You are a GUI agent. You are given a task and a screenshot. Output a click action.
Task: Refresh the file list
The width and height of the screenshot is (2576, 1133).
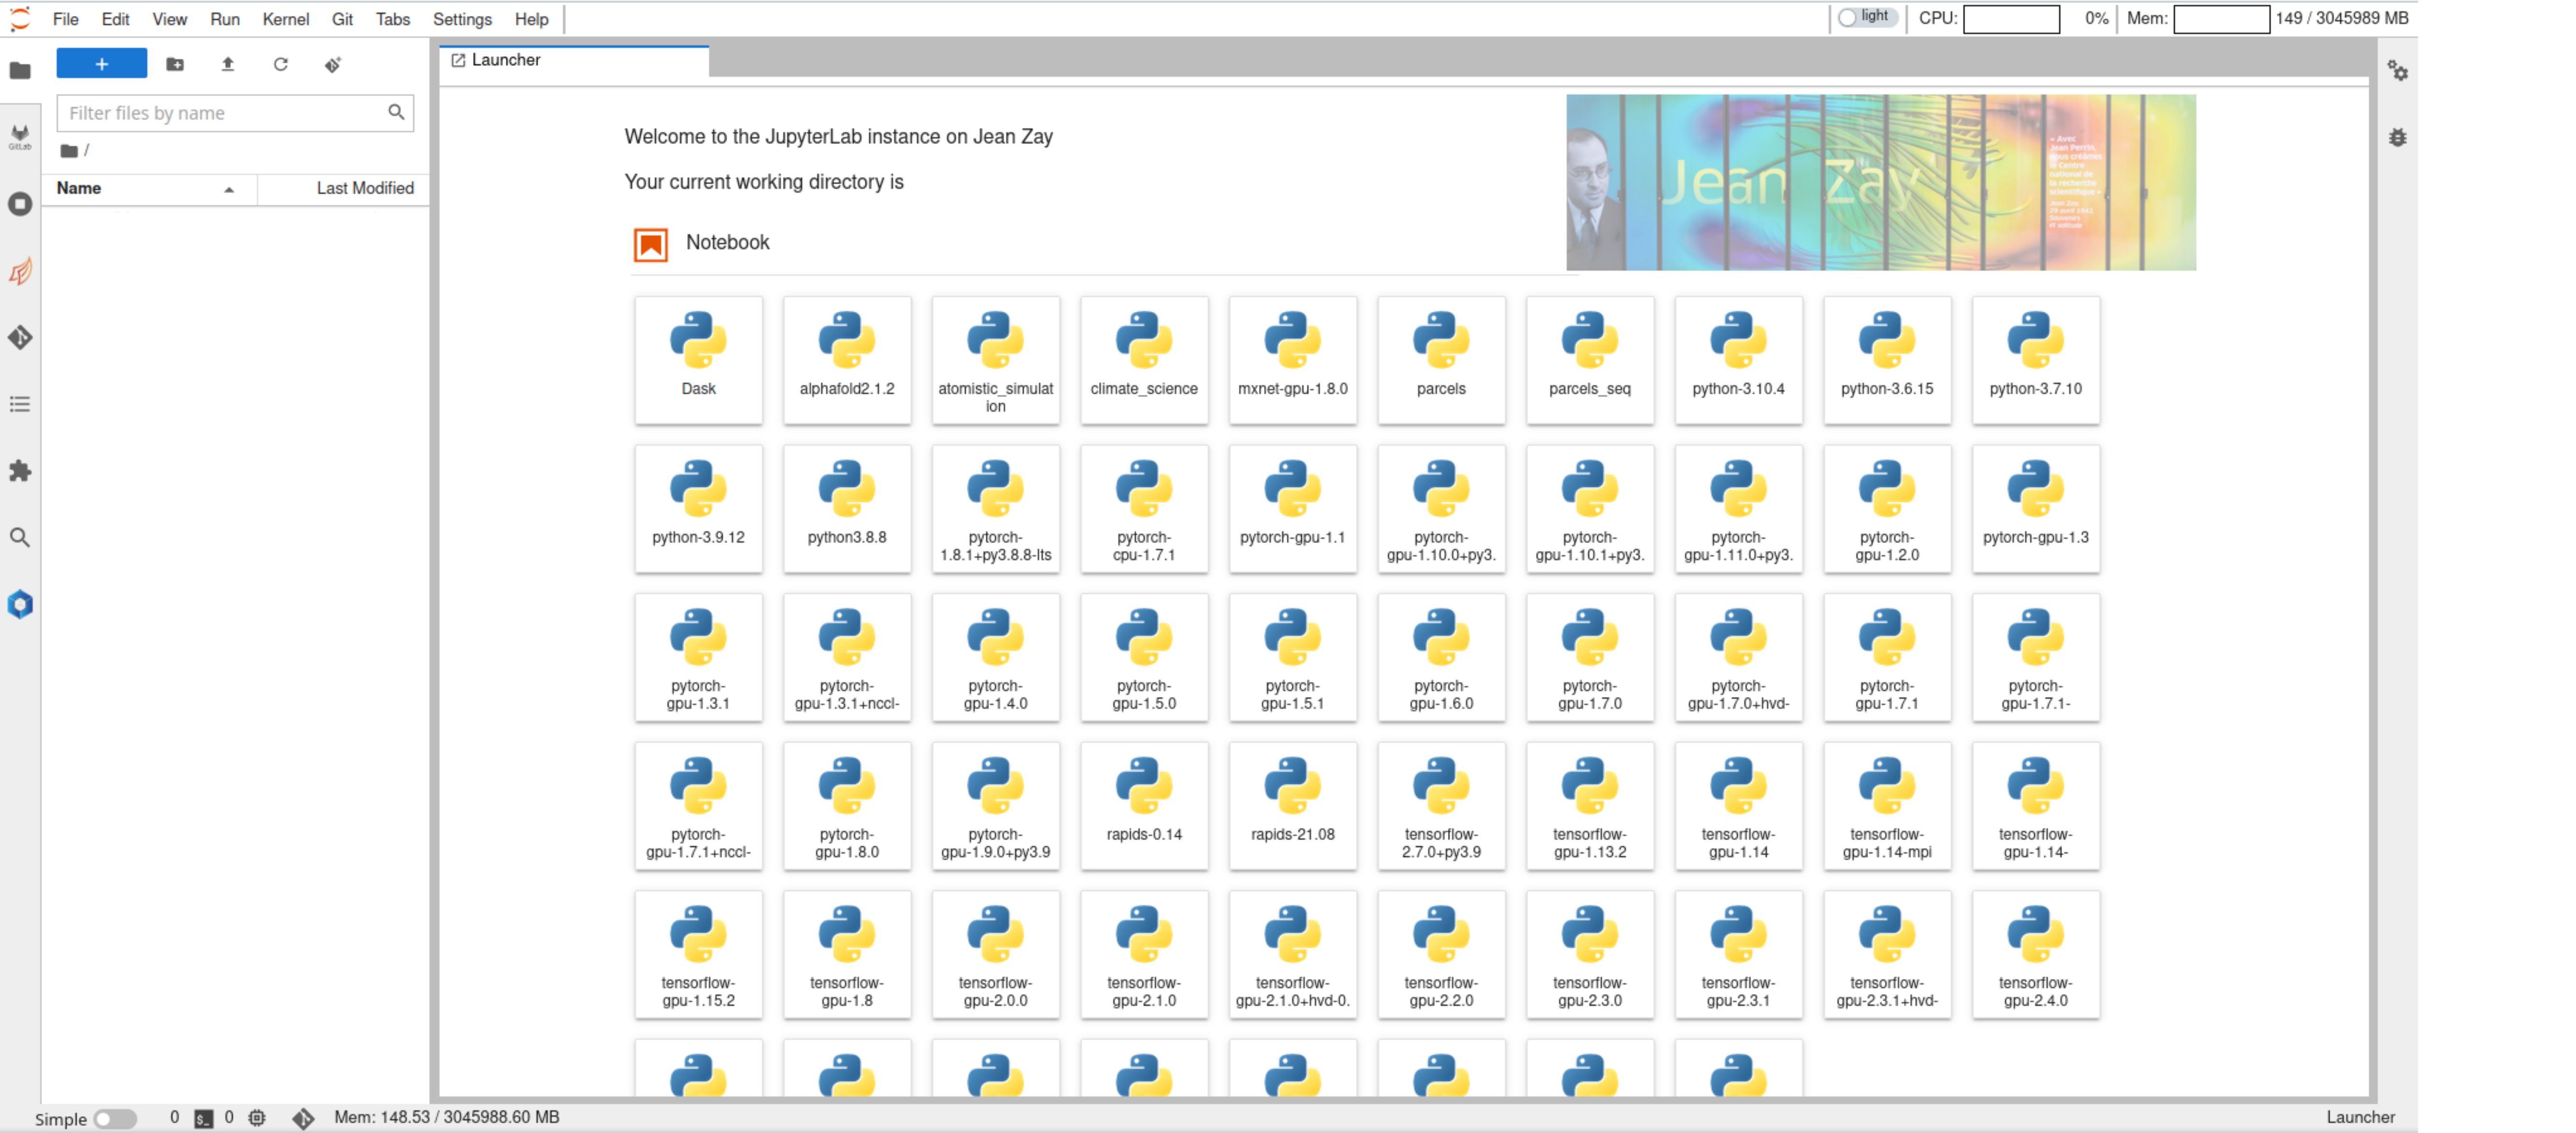coord(281,64)
